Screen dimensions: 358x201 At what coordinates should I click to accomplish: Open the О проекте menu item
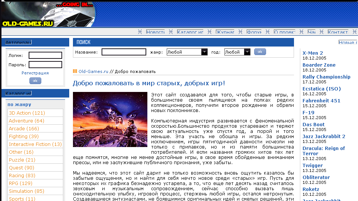click(284, 32)
